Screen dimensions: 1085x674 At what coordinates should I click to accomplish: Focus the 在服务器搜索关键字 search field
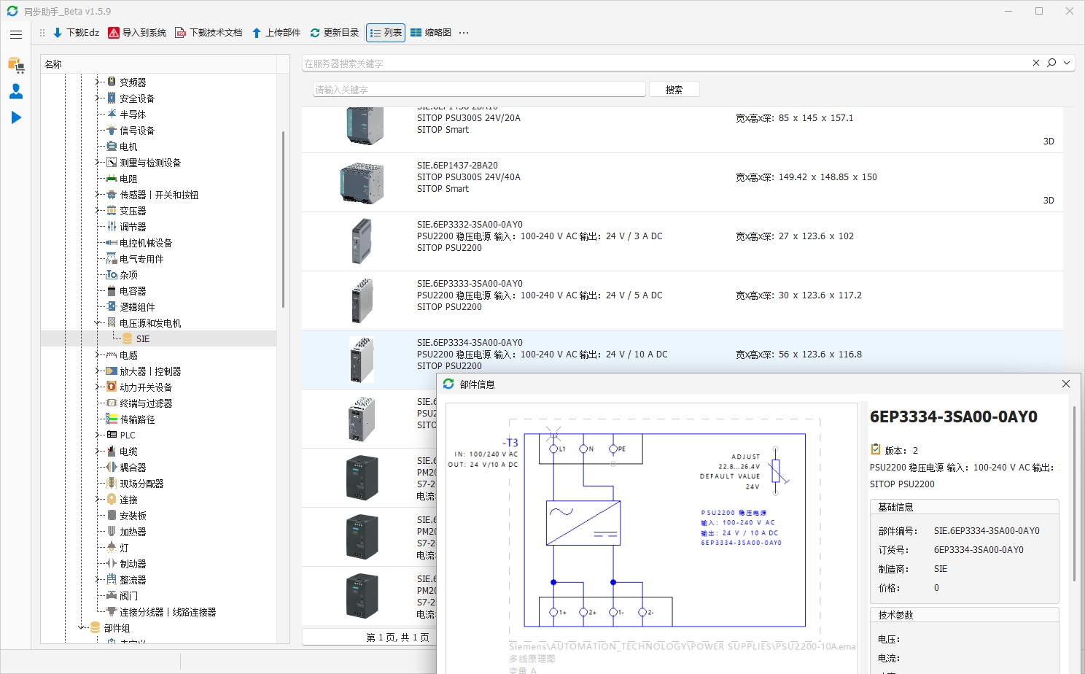click(665, 63)
